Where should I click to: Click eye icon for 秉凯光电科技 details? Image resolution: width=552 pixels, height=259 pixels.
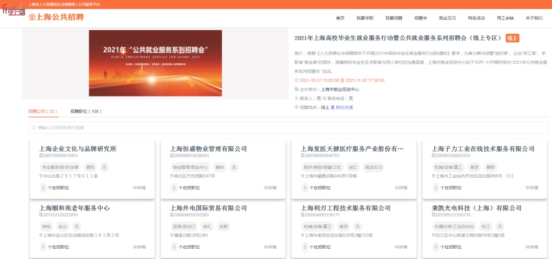coord(527,247)
